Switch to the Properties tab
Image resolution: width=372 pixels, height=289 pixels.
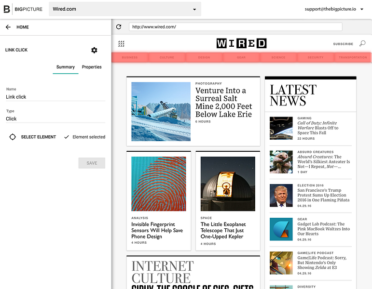(x=92, y=67)
